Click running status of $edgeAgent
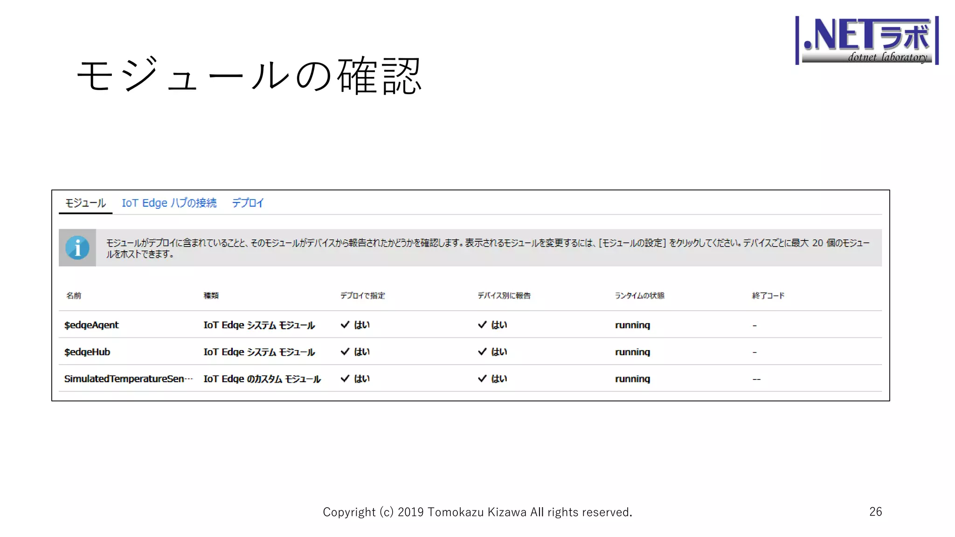 pos(632,325)
